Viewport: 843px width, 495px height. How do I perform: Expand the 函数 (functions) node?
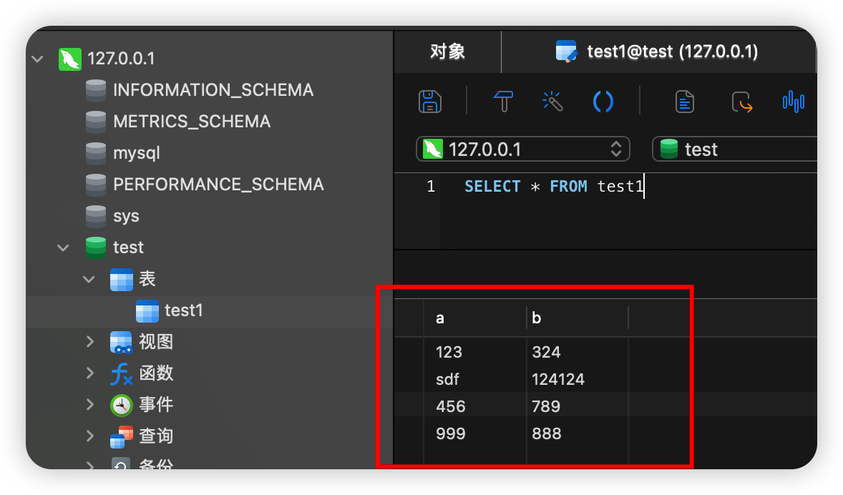tap(89, 373)
